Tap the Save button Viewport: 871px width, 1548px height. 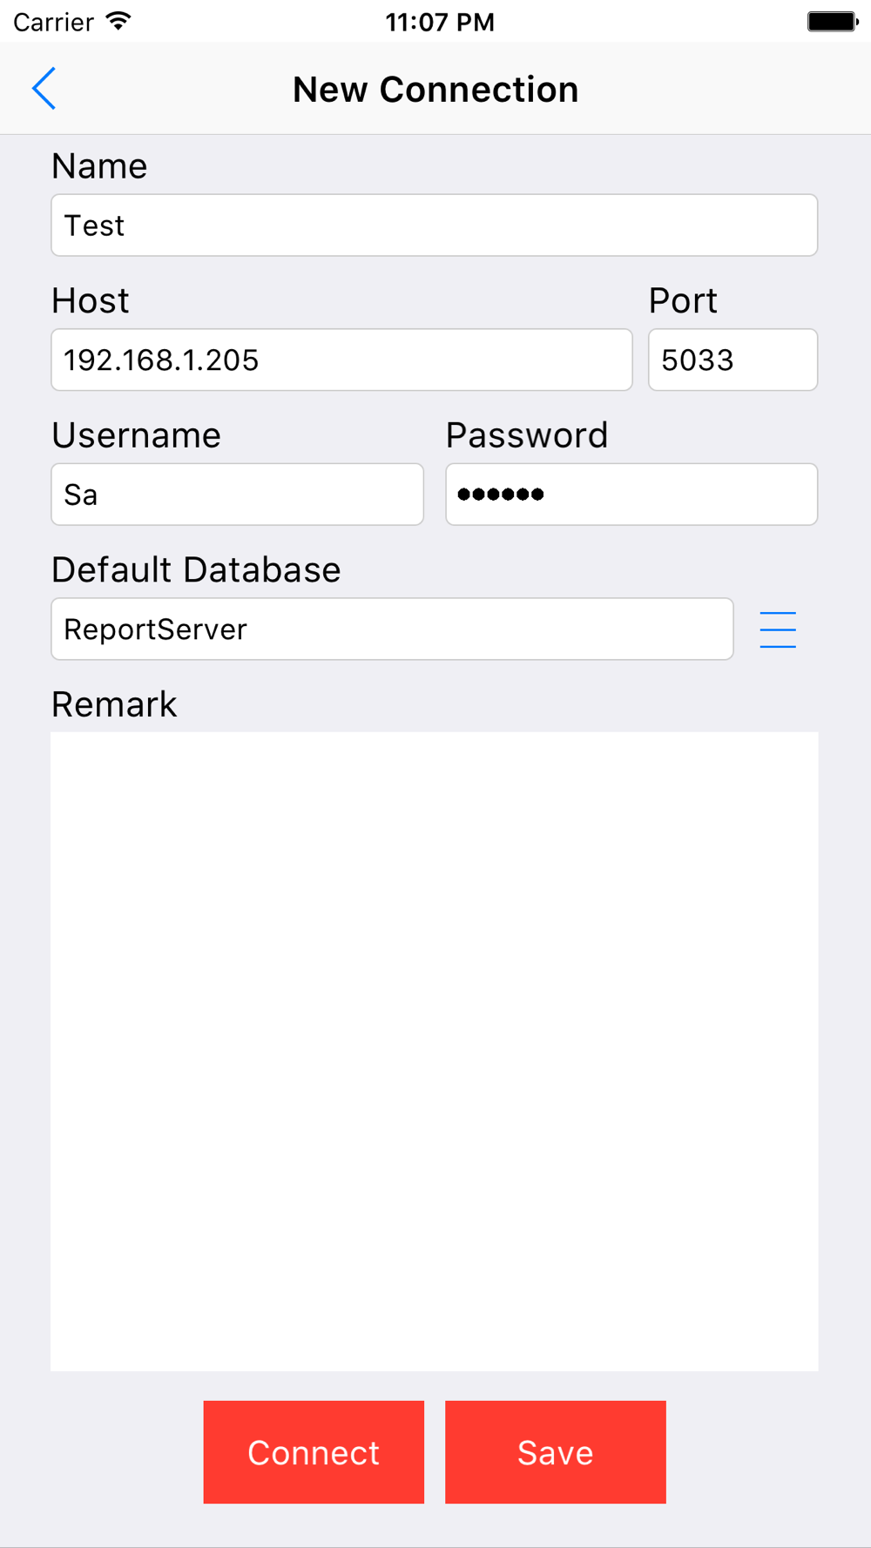(x=556, y=1452)
